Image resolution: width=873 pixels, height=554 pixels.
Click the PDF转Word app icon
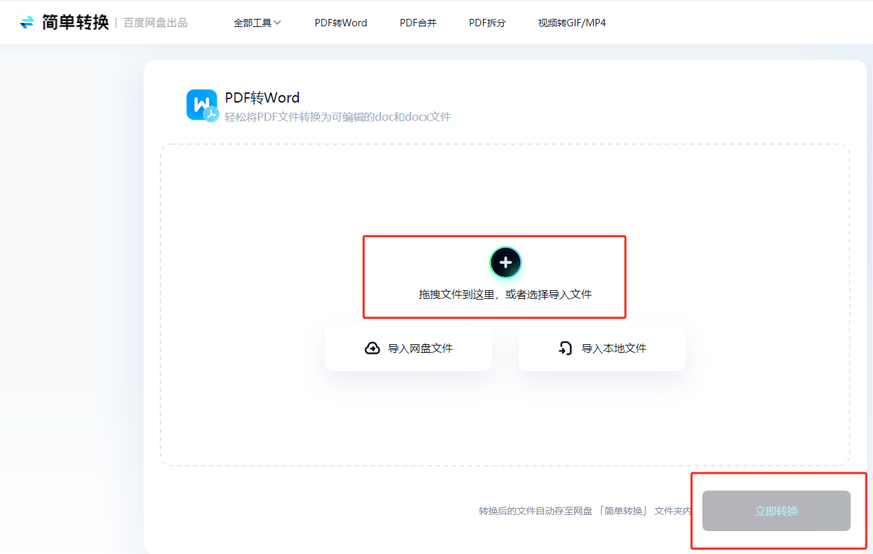tap(202, 105)
